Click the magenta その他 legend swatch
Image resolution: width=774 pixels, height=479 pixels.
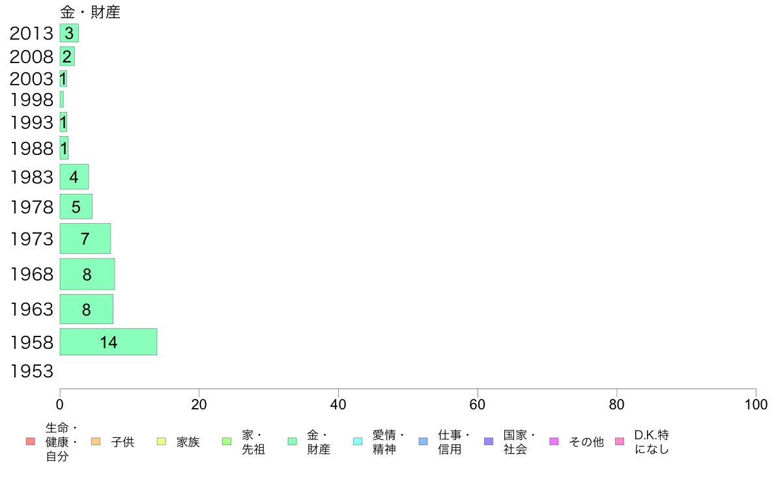pyautogui.click(x=554, y=441)
